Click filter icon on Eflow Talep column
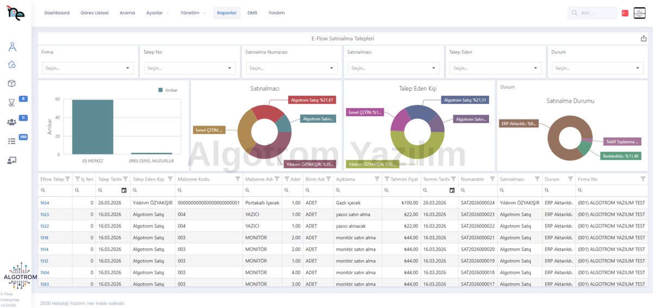This screenshot has height=308, width=653. click(67, 179)
